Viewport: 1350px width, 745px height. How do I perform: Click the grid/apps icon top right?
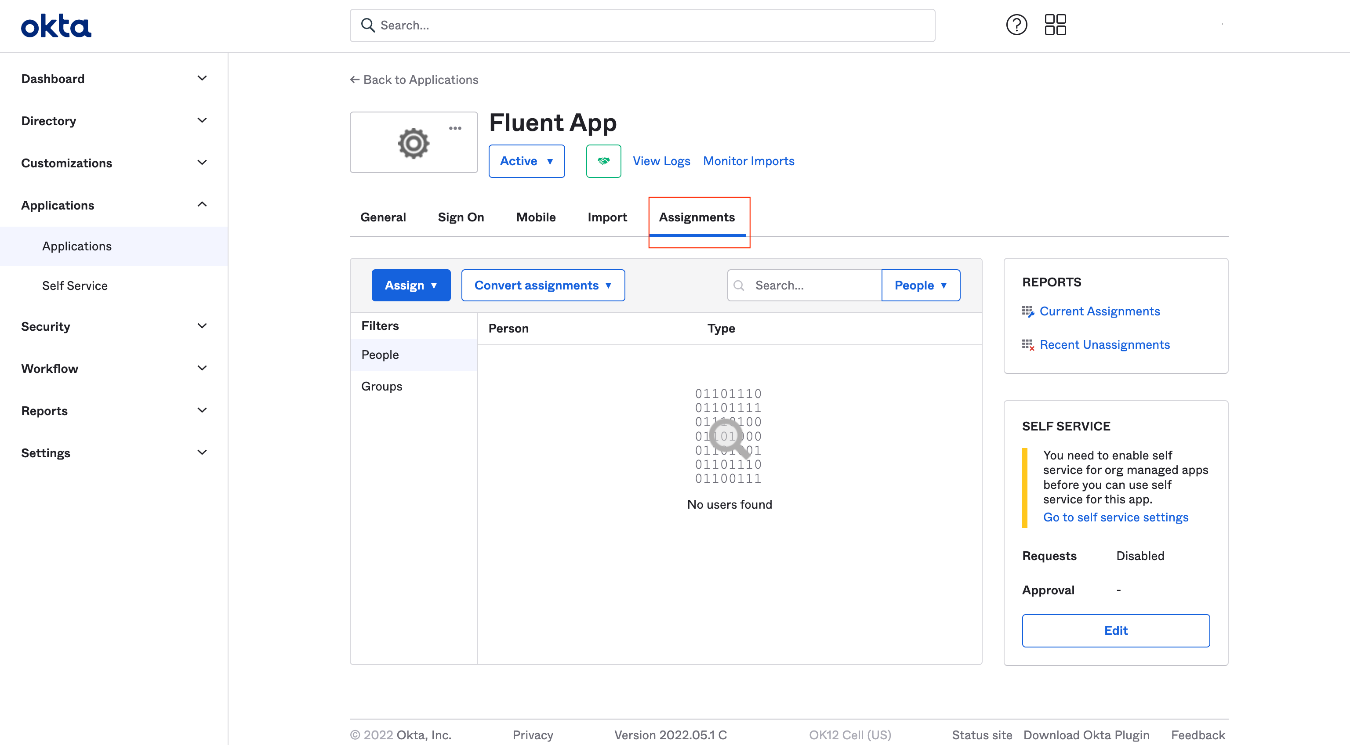(x=1056, y=25)
